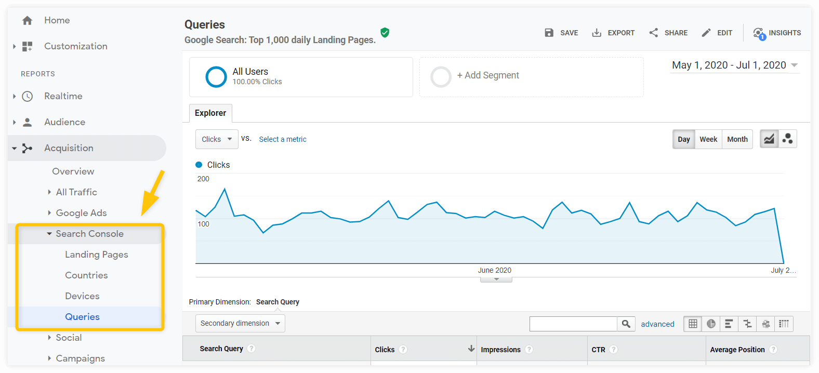Viewport: 819px width, 373px height.
Task: Expand the Google Ads submenu
Action: tap(49, 213)
